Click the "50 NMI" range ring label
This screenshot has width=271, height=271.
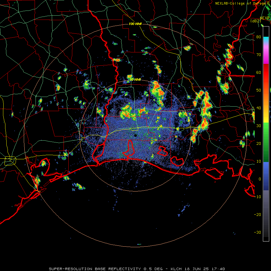point(135,80)
